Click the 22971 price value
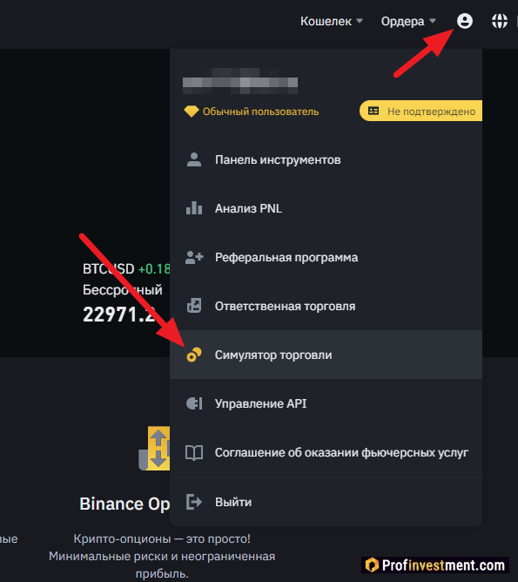 (119, 315)
